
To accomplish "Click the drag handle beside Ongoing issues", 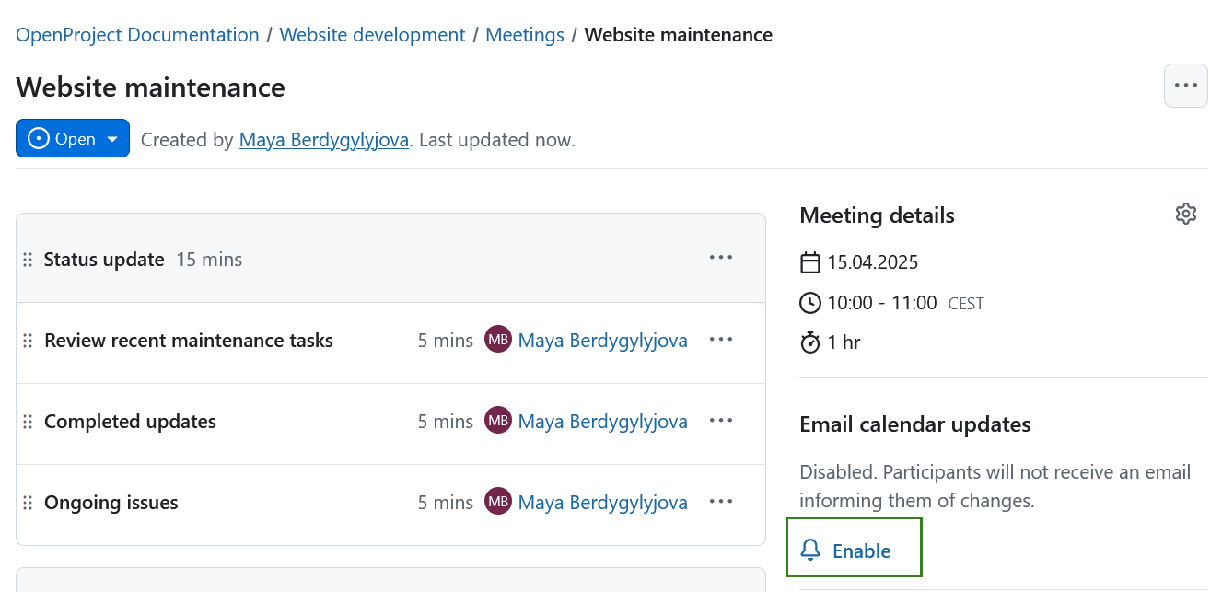I will 28,502.
